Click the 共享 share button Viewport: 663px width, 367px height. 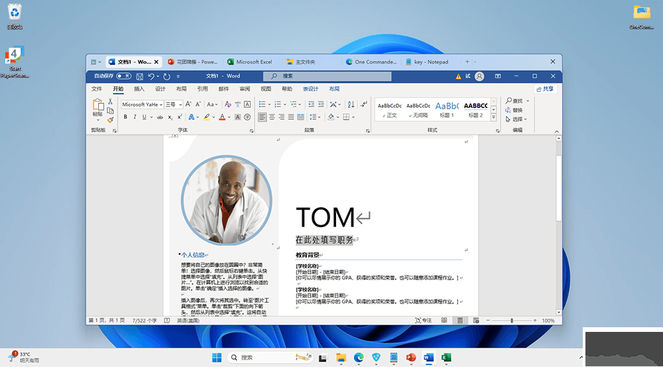[545, 89]
